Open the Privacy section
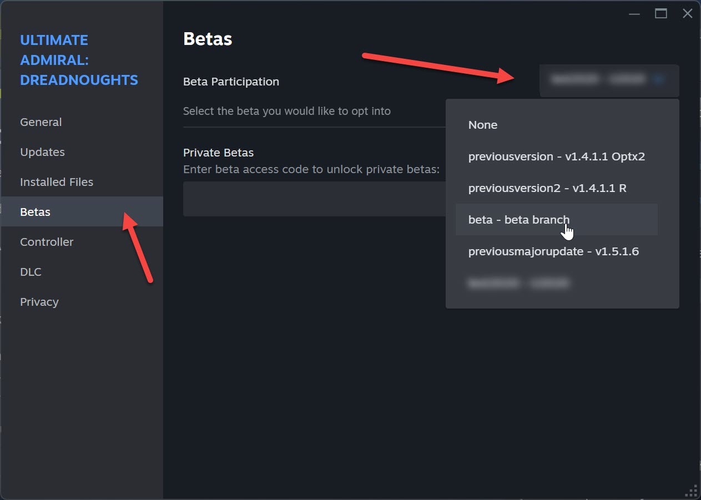 tap(82, 302)
